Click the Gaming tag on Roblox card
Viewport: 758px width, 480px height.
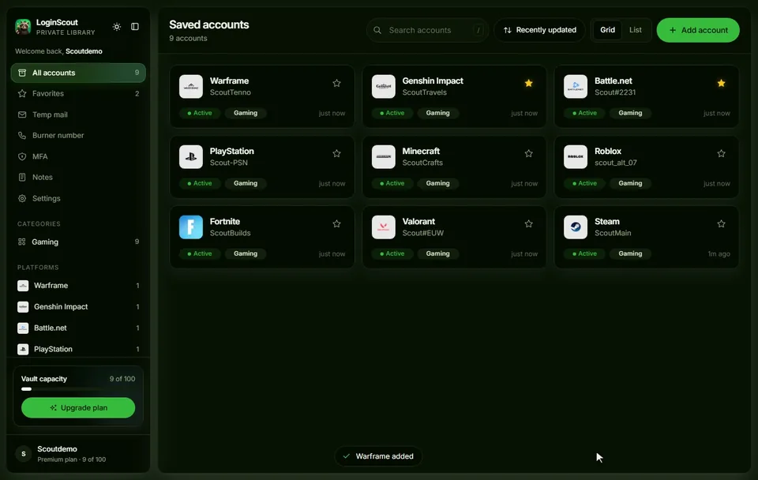[x=630, y=183]
